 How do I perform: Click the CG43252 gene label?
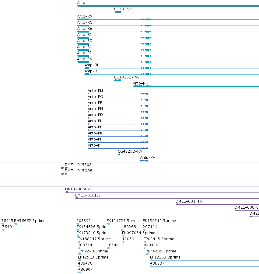tap(123, 9)
